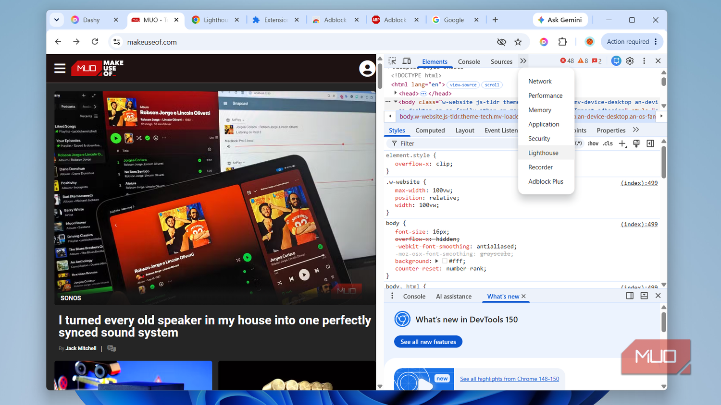
Task: Open the Computed styles tab
Action: coord(430,130)
